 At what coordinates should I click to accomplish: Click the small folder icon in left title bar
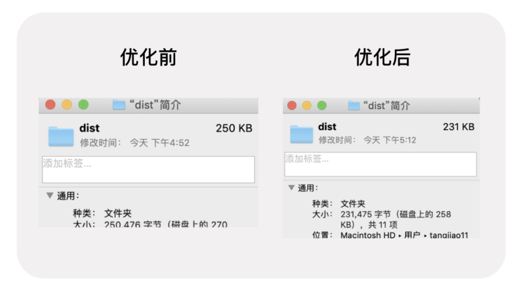pyautogui.click(x=119, y=105)
